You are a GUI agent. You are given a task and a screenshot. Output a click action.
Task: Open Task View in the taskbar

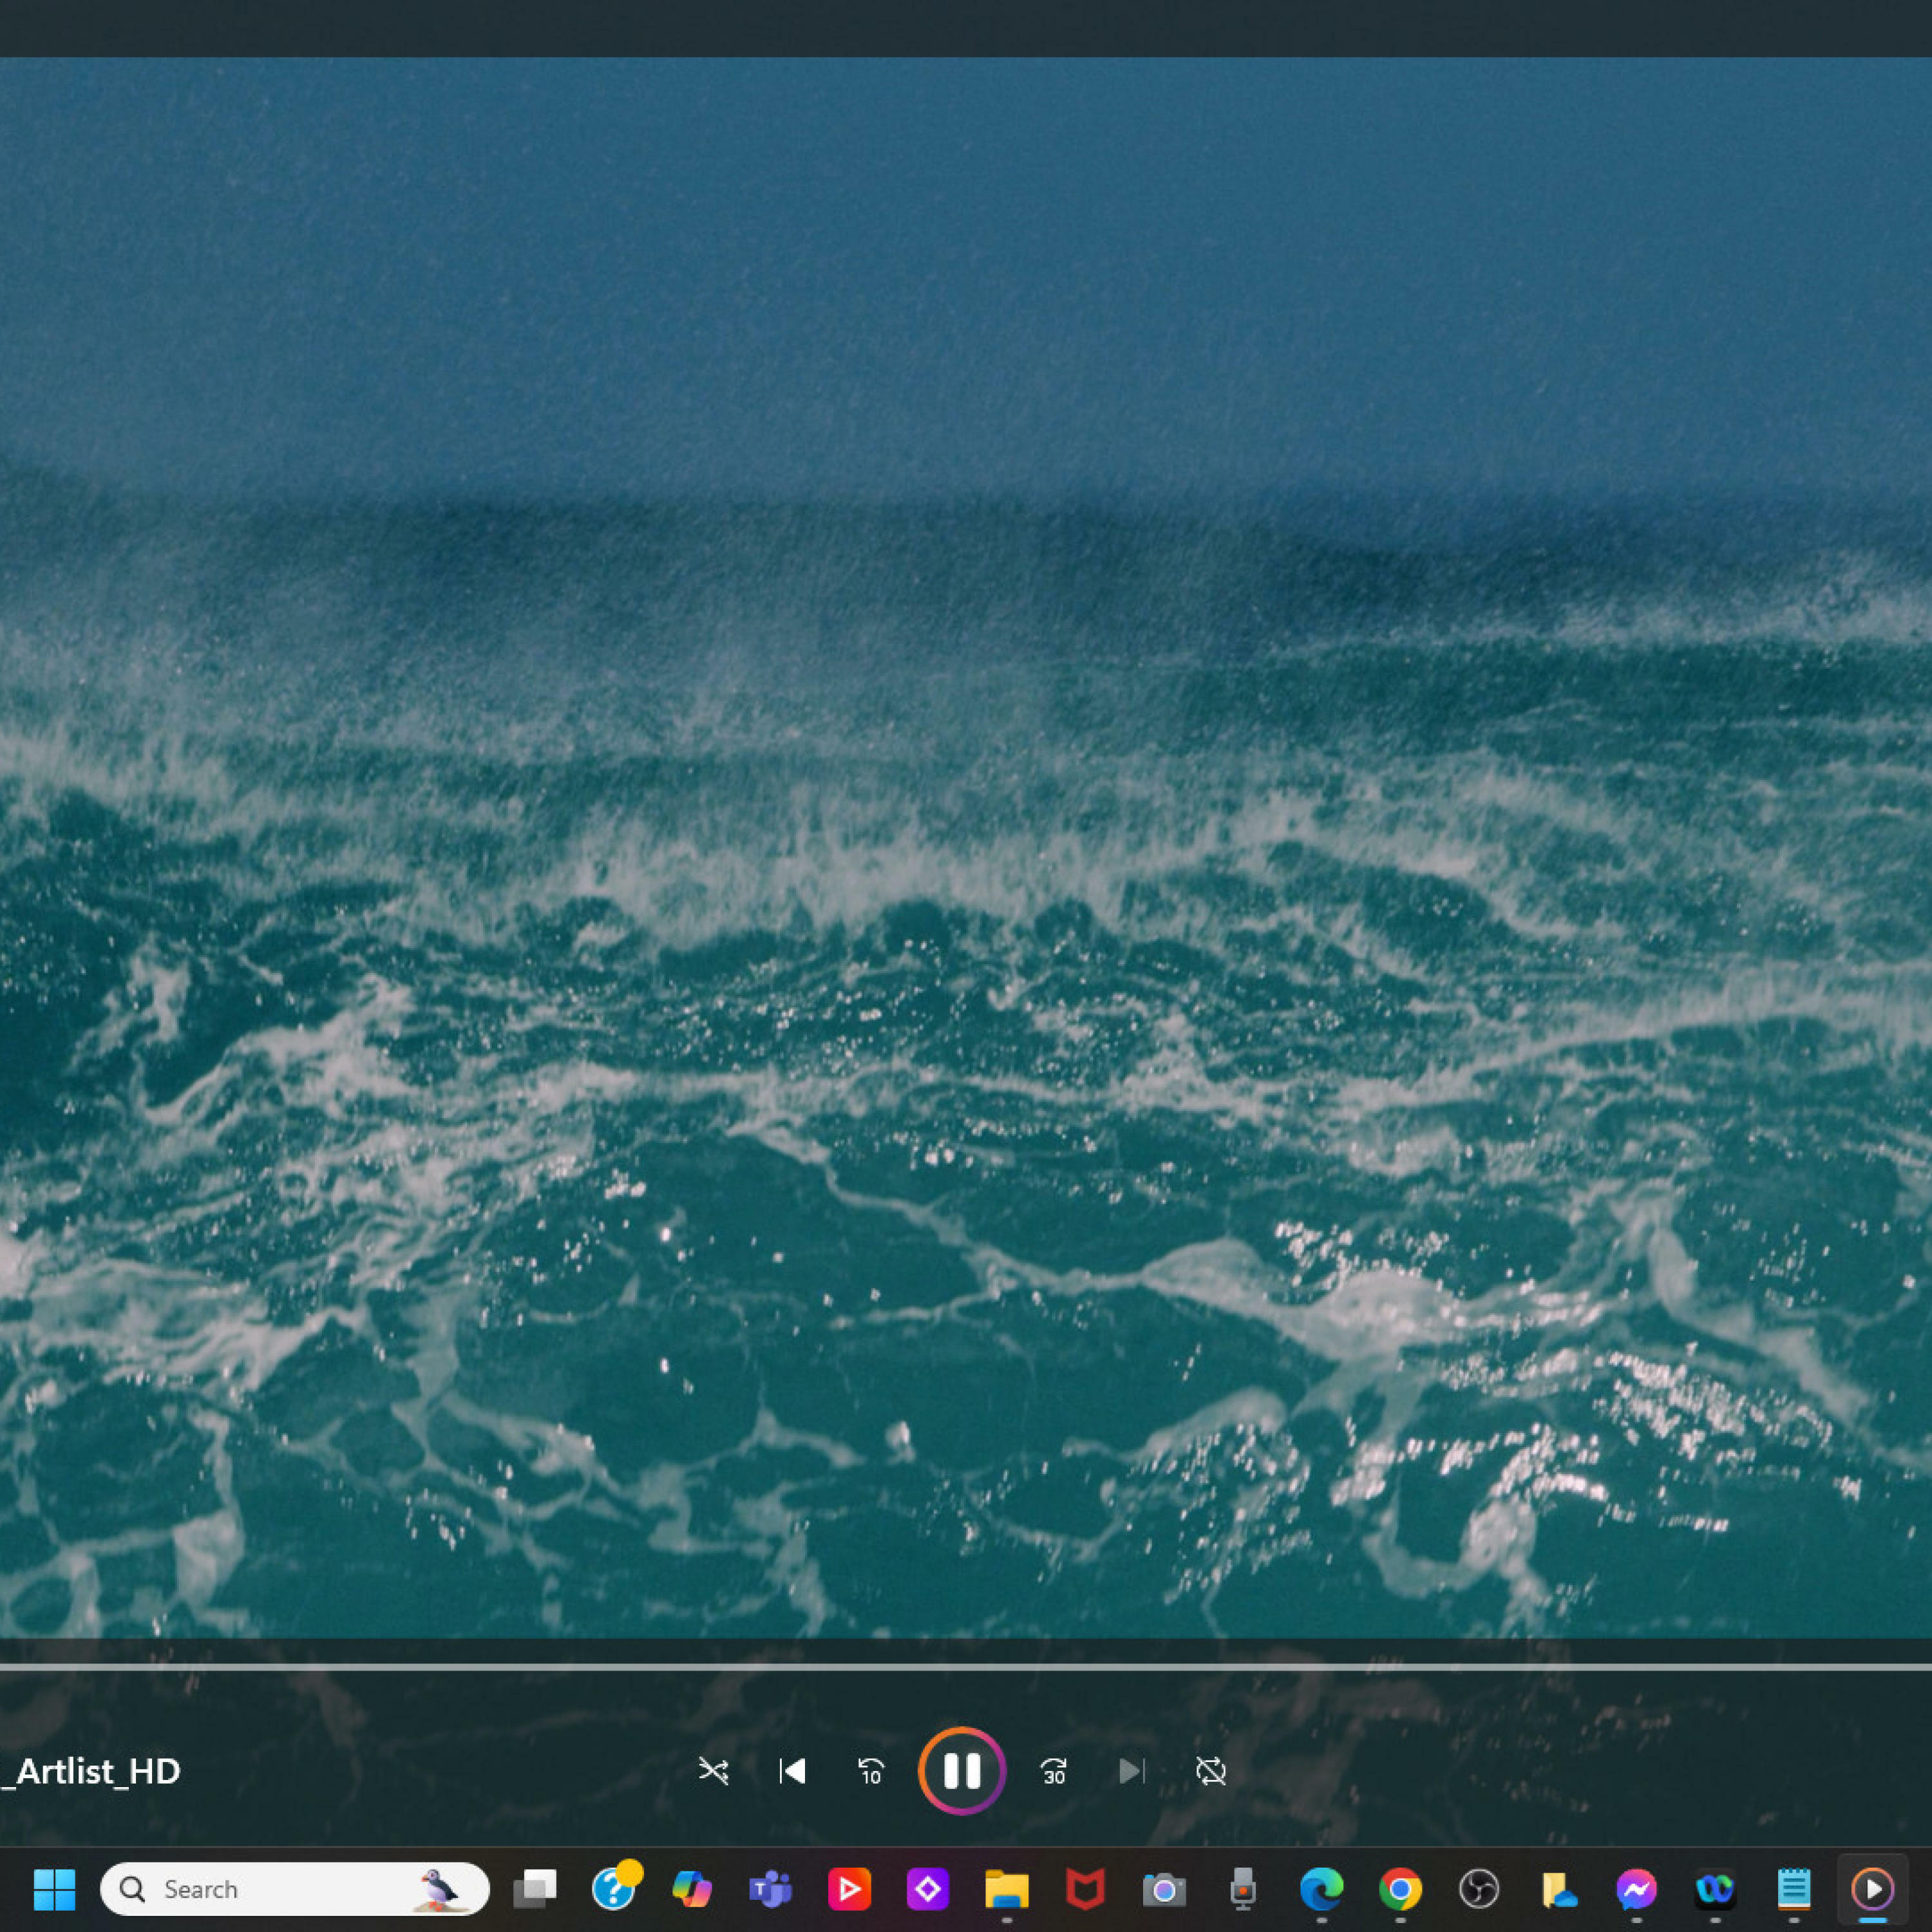[x=535, y=1889]
